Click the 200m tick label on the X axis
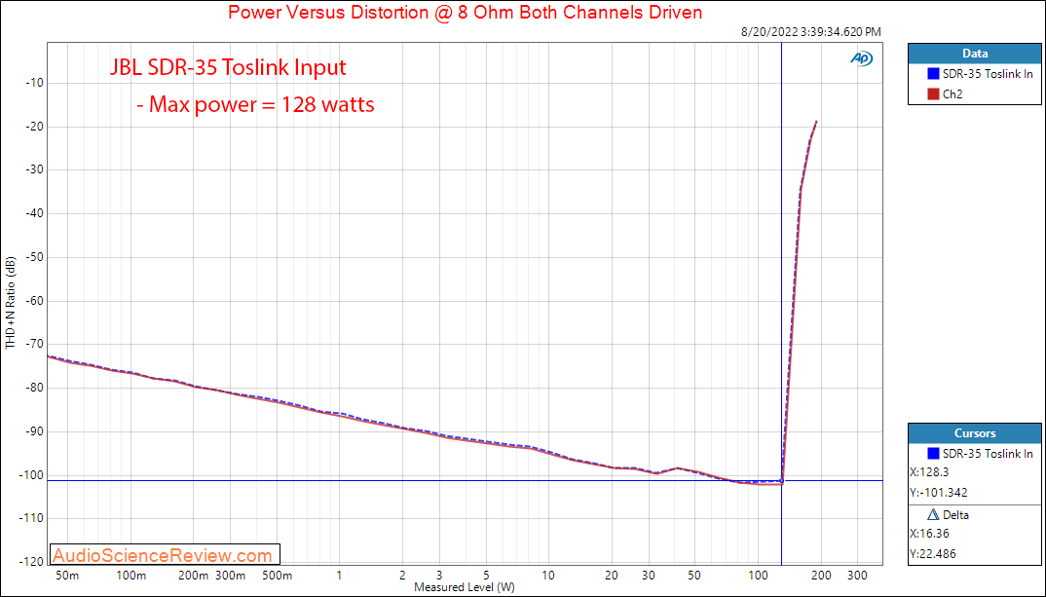Viewport: 1046px width, 597px height. (x=194, y=576)
